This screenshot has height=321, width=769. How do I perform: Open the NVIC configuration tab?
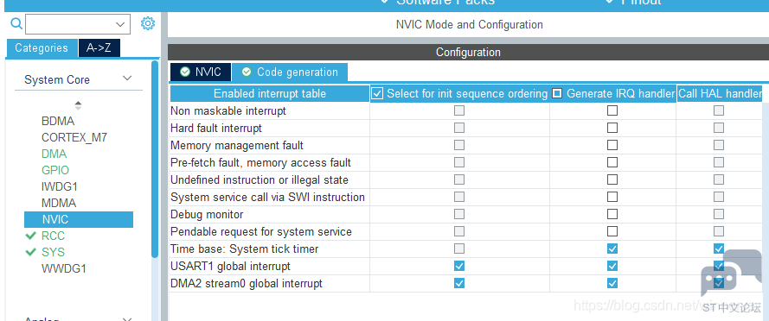click(x=201, y=72)
